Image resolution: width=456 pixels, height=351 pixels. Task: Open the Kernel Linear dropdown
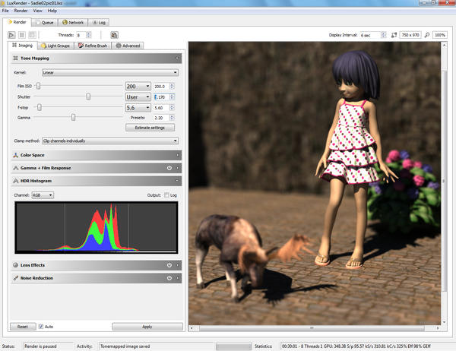click(x=110, y=72)
